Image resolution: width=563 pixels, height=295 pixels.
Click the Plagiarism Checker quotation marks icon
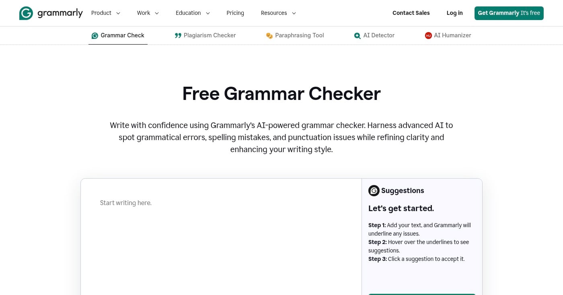(178, 35)
